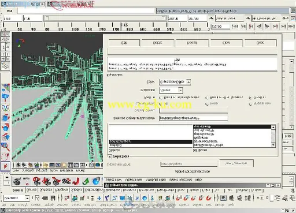296x213 pixels.
Task: Select the Angular only radio button
Action: point(250,104)
